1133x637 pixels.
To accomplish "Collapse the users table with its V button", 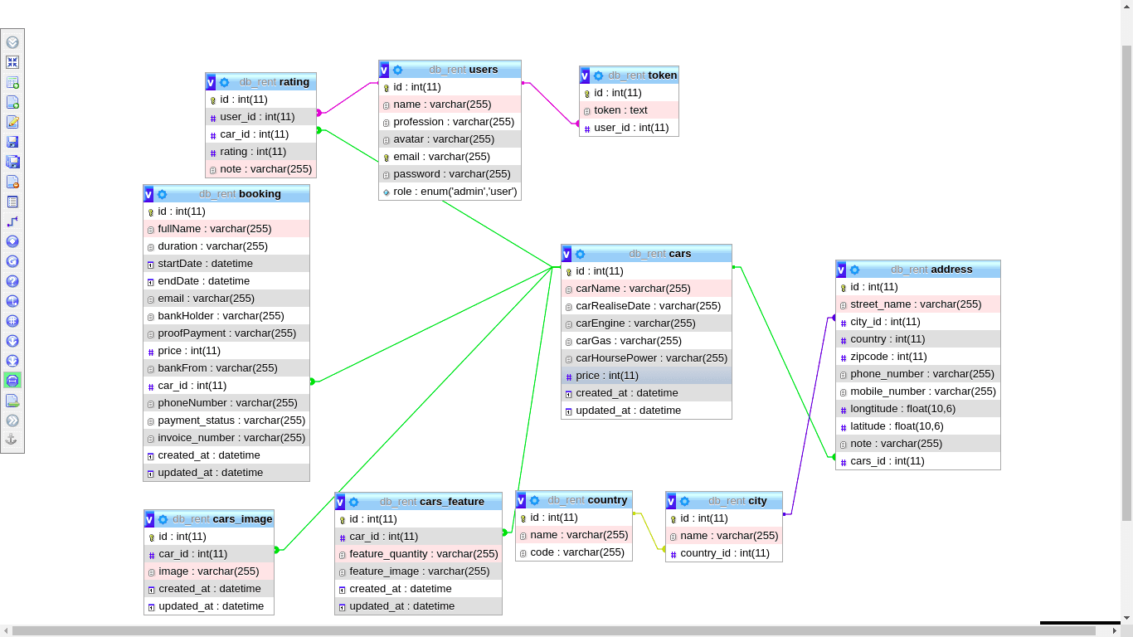I will [x=384, y=70].
